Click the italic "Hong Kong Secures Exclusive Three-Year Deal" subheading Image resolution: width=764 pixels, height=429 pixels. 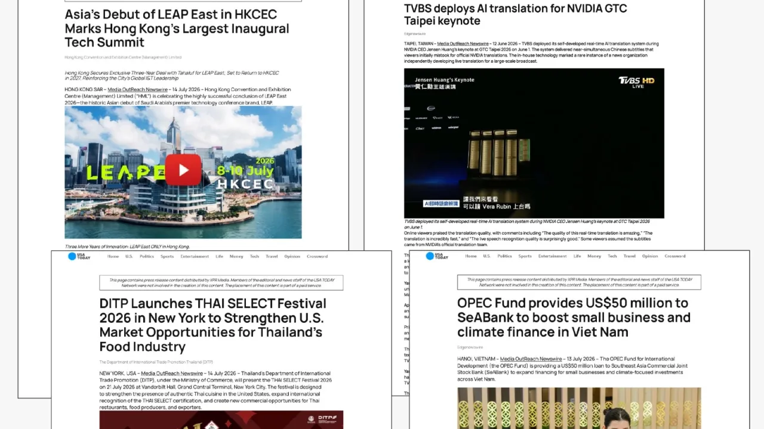(172, 76)
